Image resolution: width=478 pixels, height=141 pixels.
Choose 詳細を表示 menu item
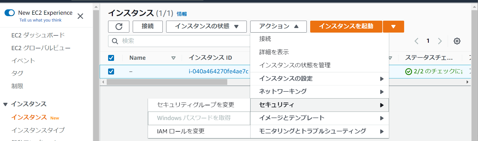pos(320,52)
